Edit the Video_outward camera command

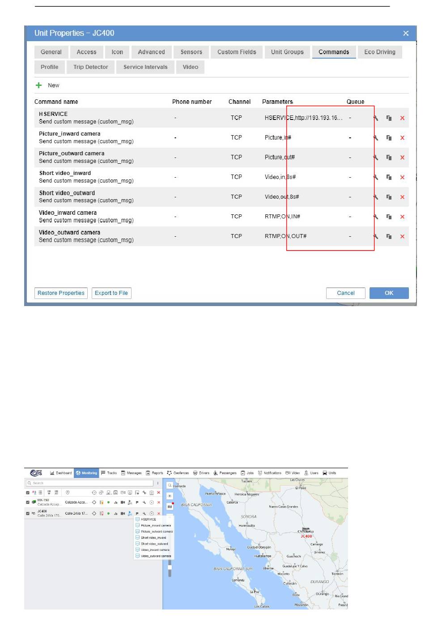tap(376, 236)
